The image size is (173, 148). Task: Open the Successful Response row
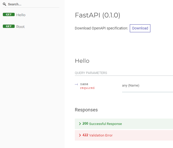(x=105, y=124)
